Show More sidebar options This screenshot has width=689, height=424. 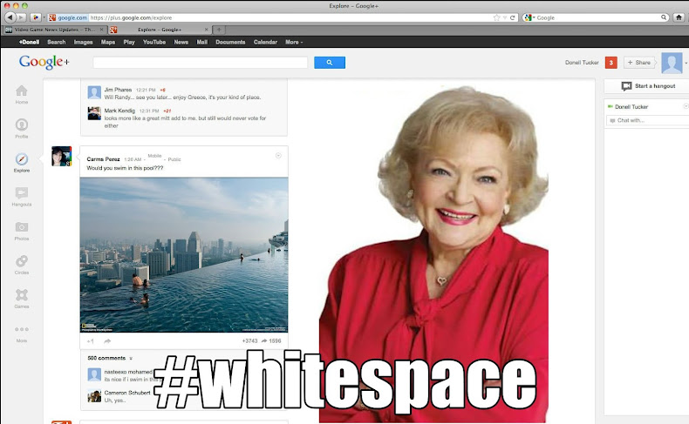pyautogui.click(x=22, y=329)
